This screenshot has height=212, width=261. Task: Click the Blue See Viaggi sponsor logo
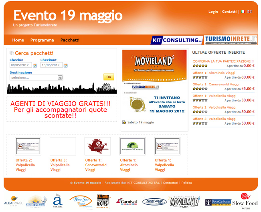[x=81, y=201]
